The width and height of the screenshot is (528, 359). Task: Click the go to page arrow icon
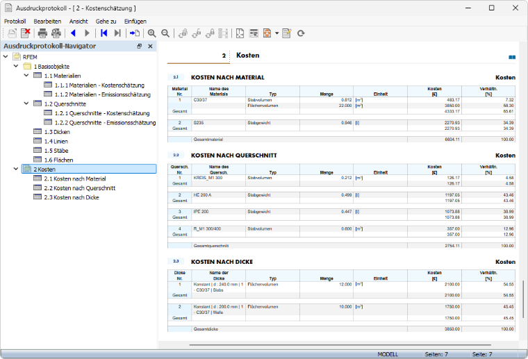135,33
